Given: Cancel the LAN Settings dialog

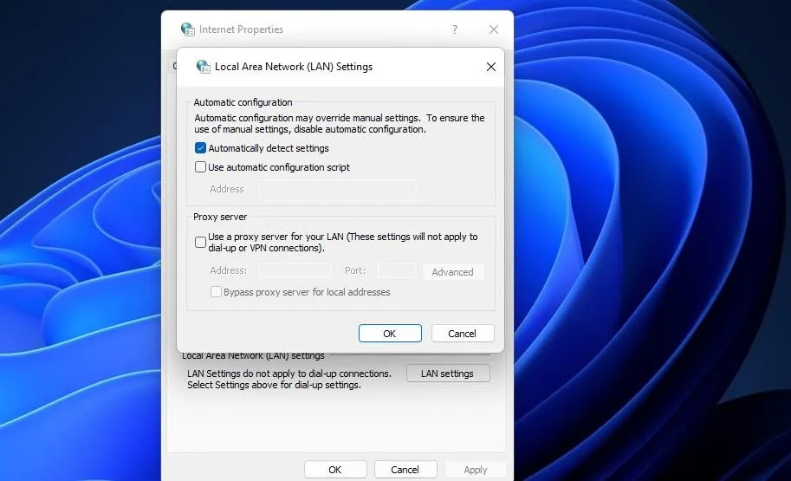Looking at the screenshot, I should pos(462,333).
